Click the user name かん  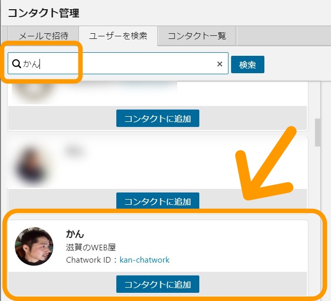click(75, 234)
